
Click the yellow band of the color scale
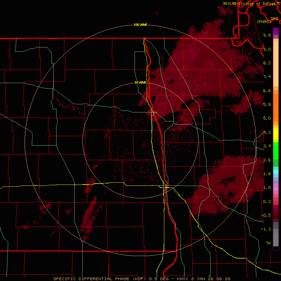click(276, 134)
